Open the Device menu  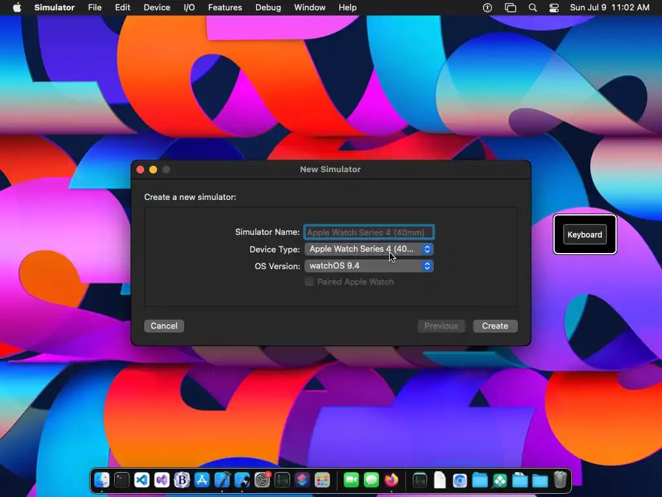[x=156, y=8]
